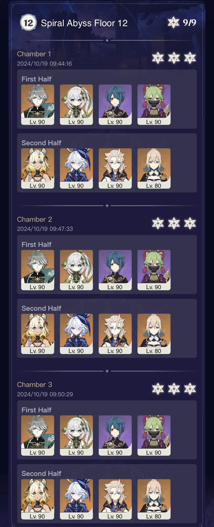
Task: Click Xilonen's portrait in Chamber 3 Second Half
Action: (38, 499)
